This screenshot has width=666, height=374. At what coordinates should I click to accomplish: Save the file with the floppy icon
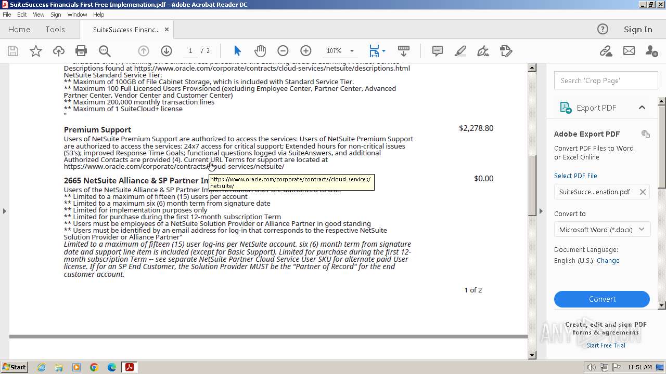tap(13, 51)
